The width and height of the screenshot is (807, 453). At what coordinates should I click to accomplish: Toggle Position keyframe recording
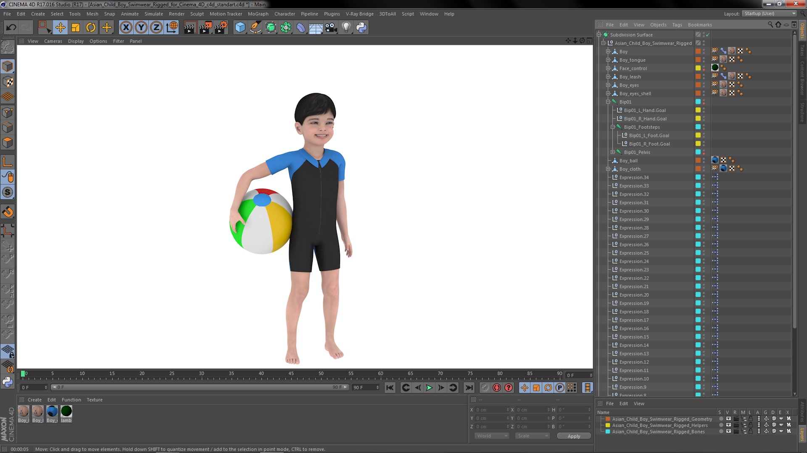pyautogui.click(x=524, y=388)
